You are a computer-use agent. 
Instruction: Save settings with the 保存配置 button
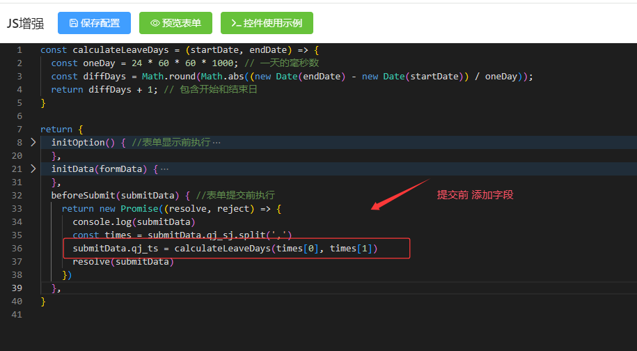(94, 23)
